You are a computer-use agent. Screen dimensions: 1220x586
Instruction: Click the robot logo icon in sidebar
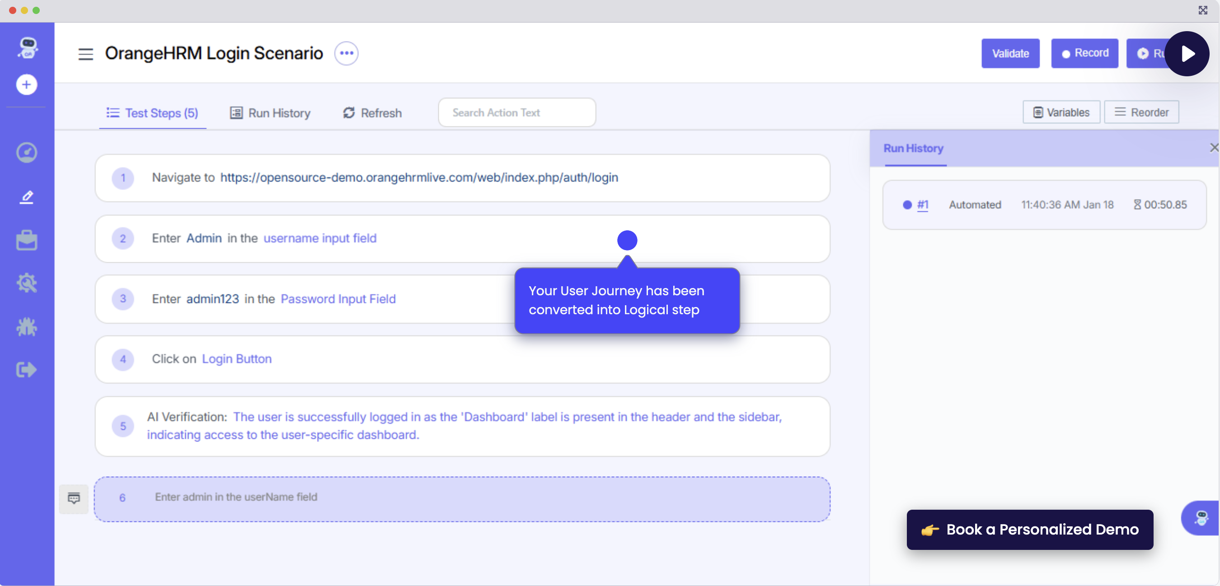tap(28, 48)
